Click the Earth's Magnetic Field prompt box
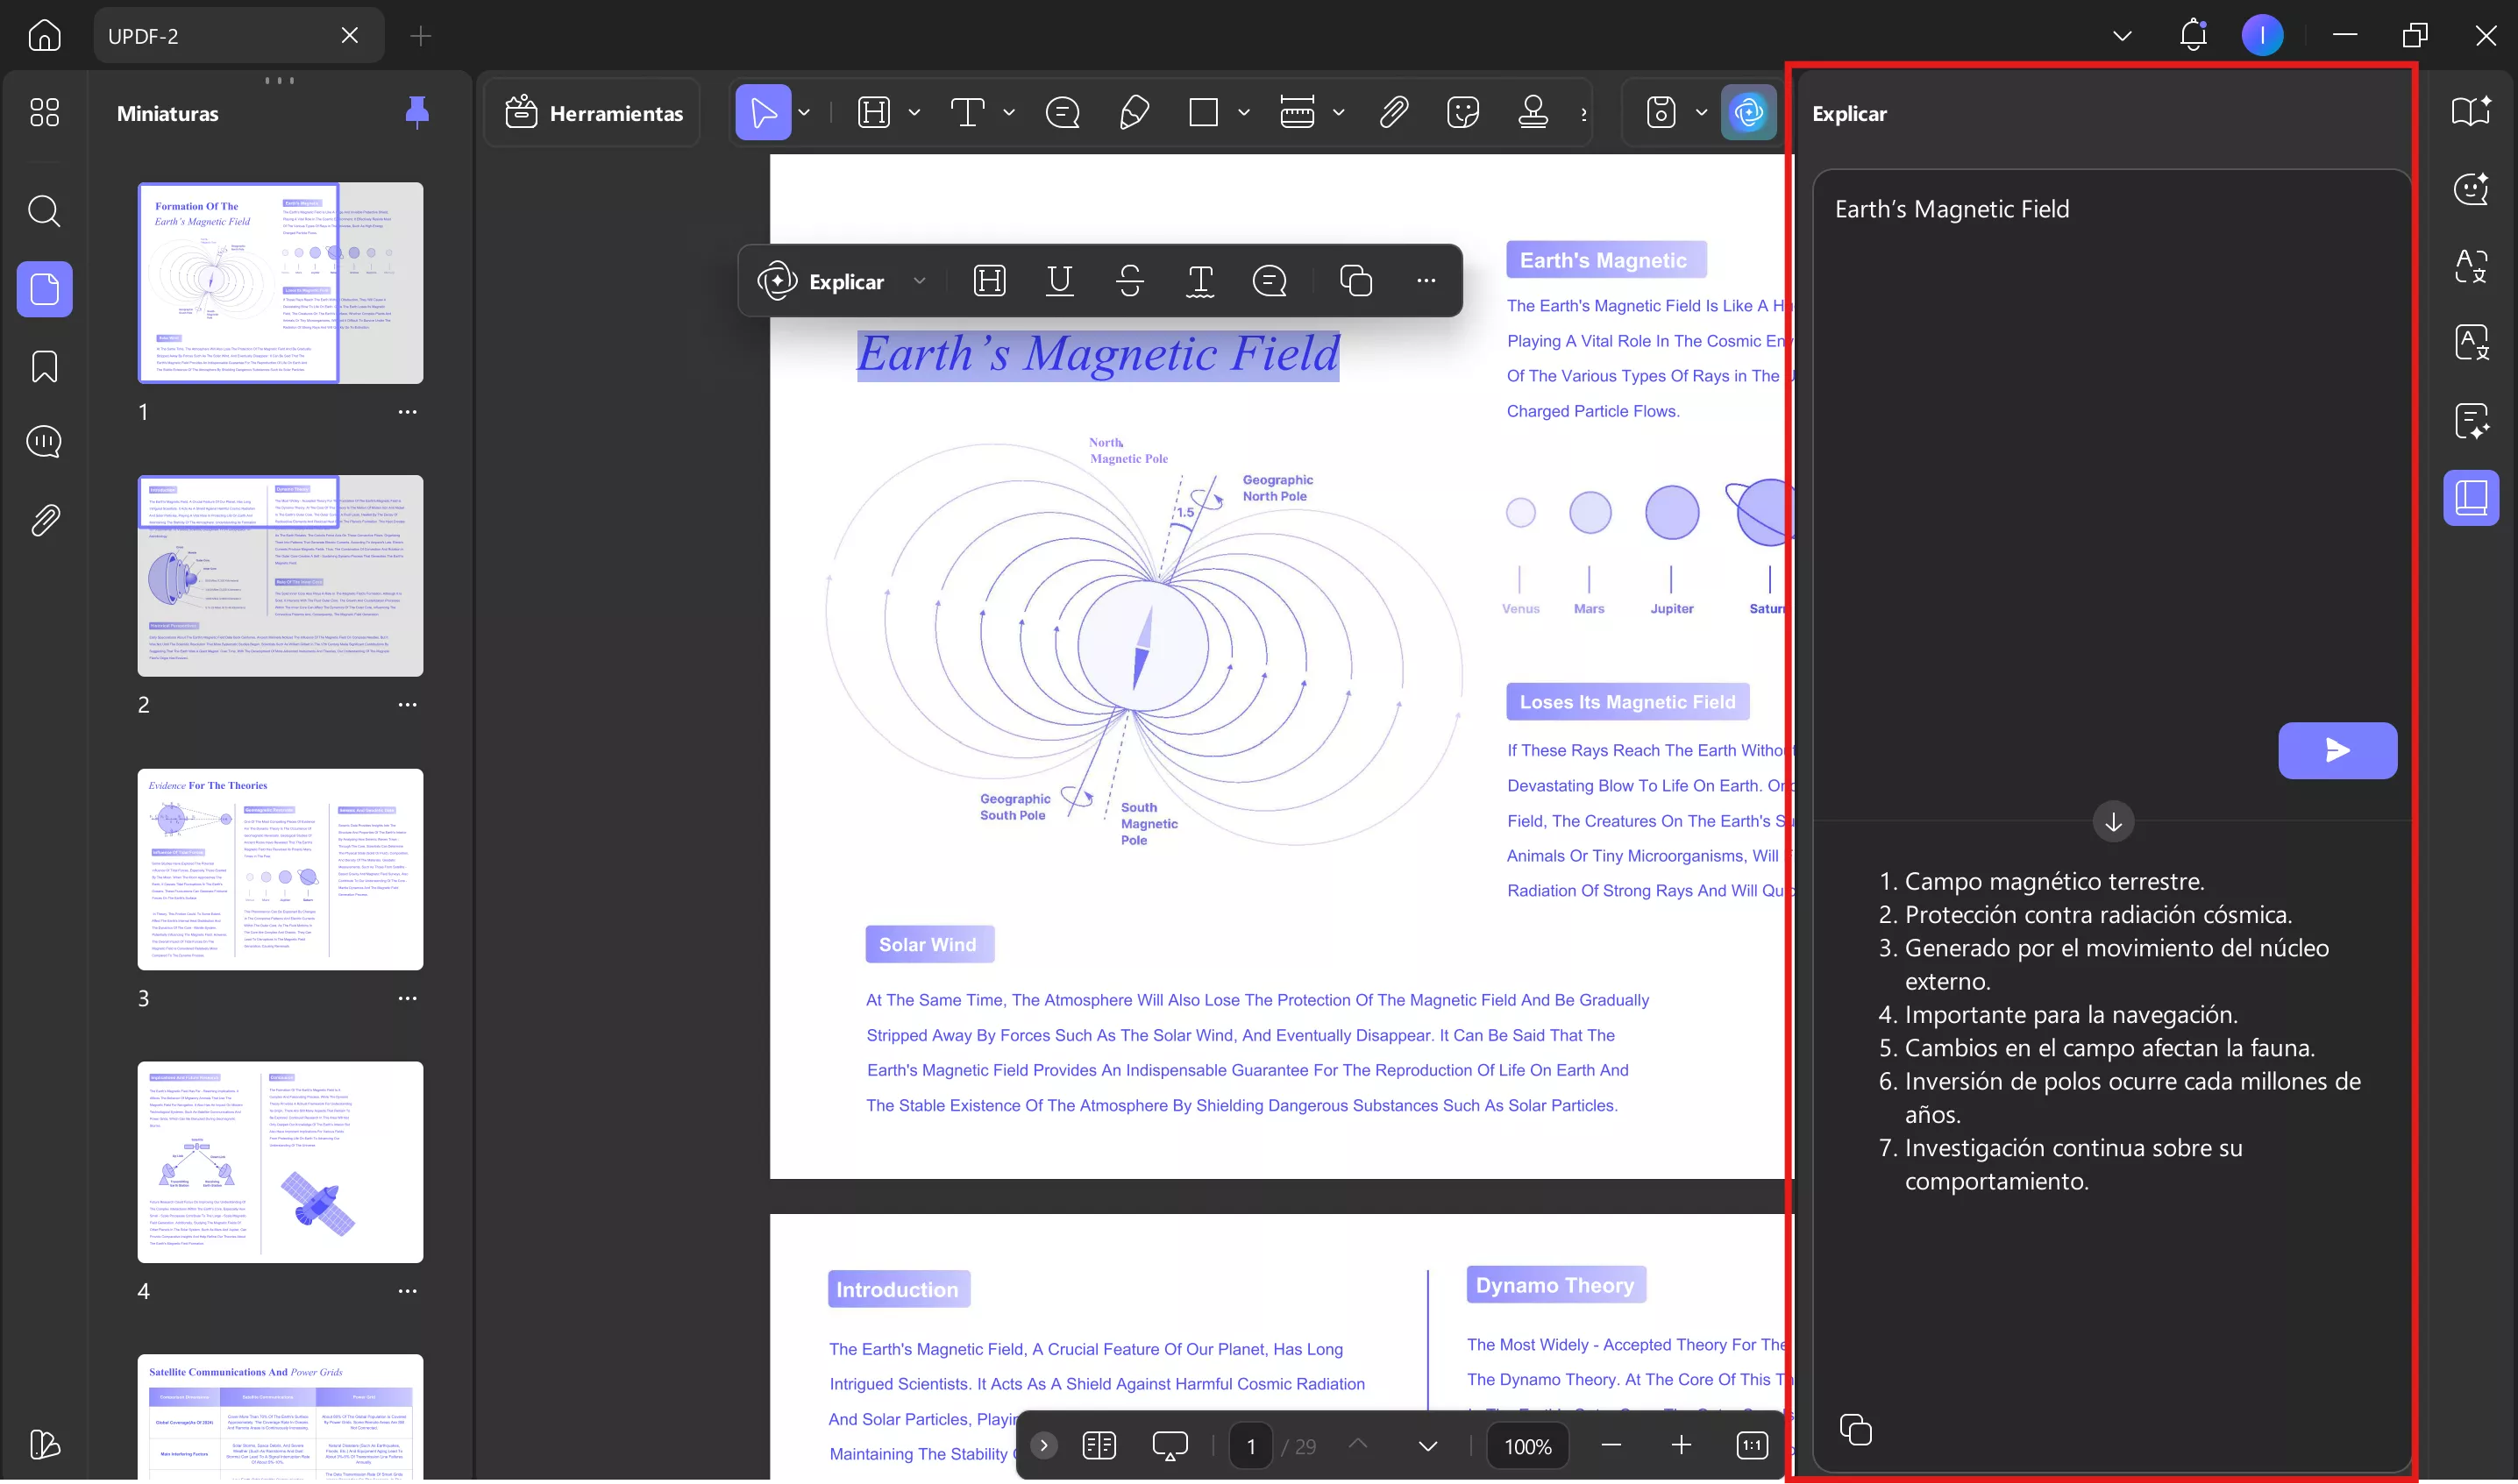The height and width of the screenshot is (1484, 2518). (2112, 494)
